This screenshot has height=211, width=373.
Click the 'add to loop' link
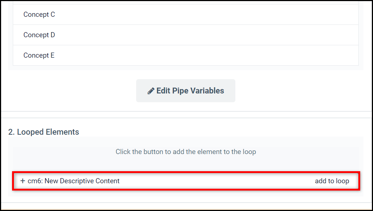332,181
